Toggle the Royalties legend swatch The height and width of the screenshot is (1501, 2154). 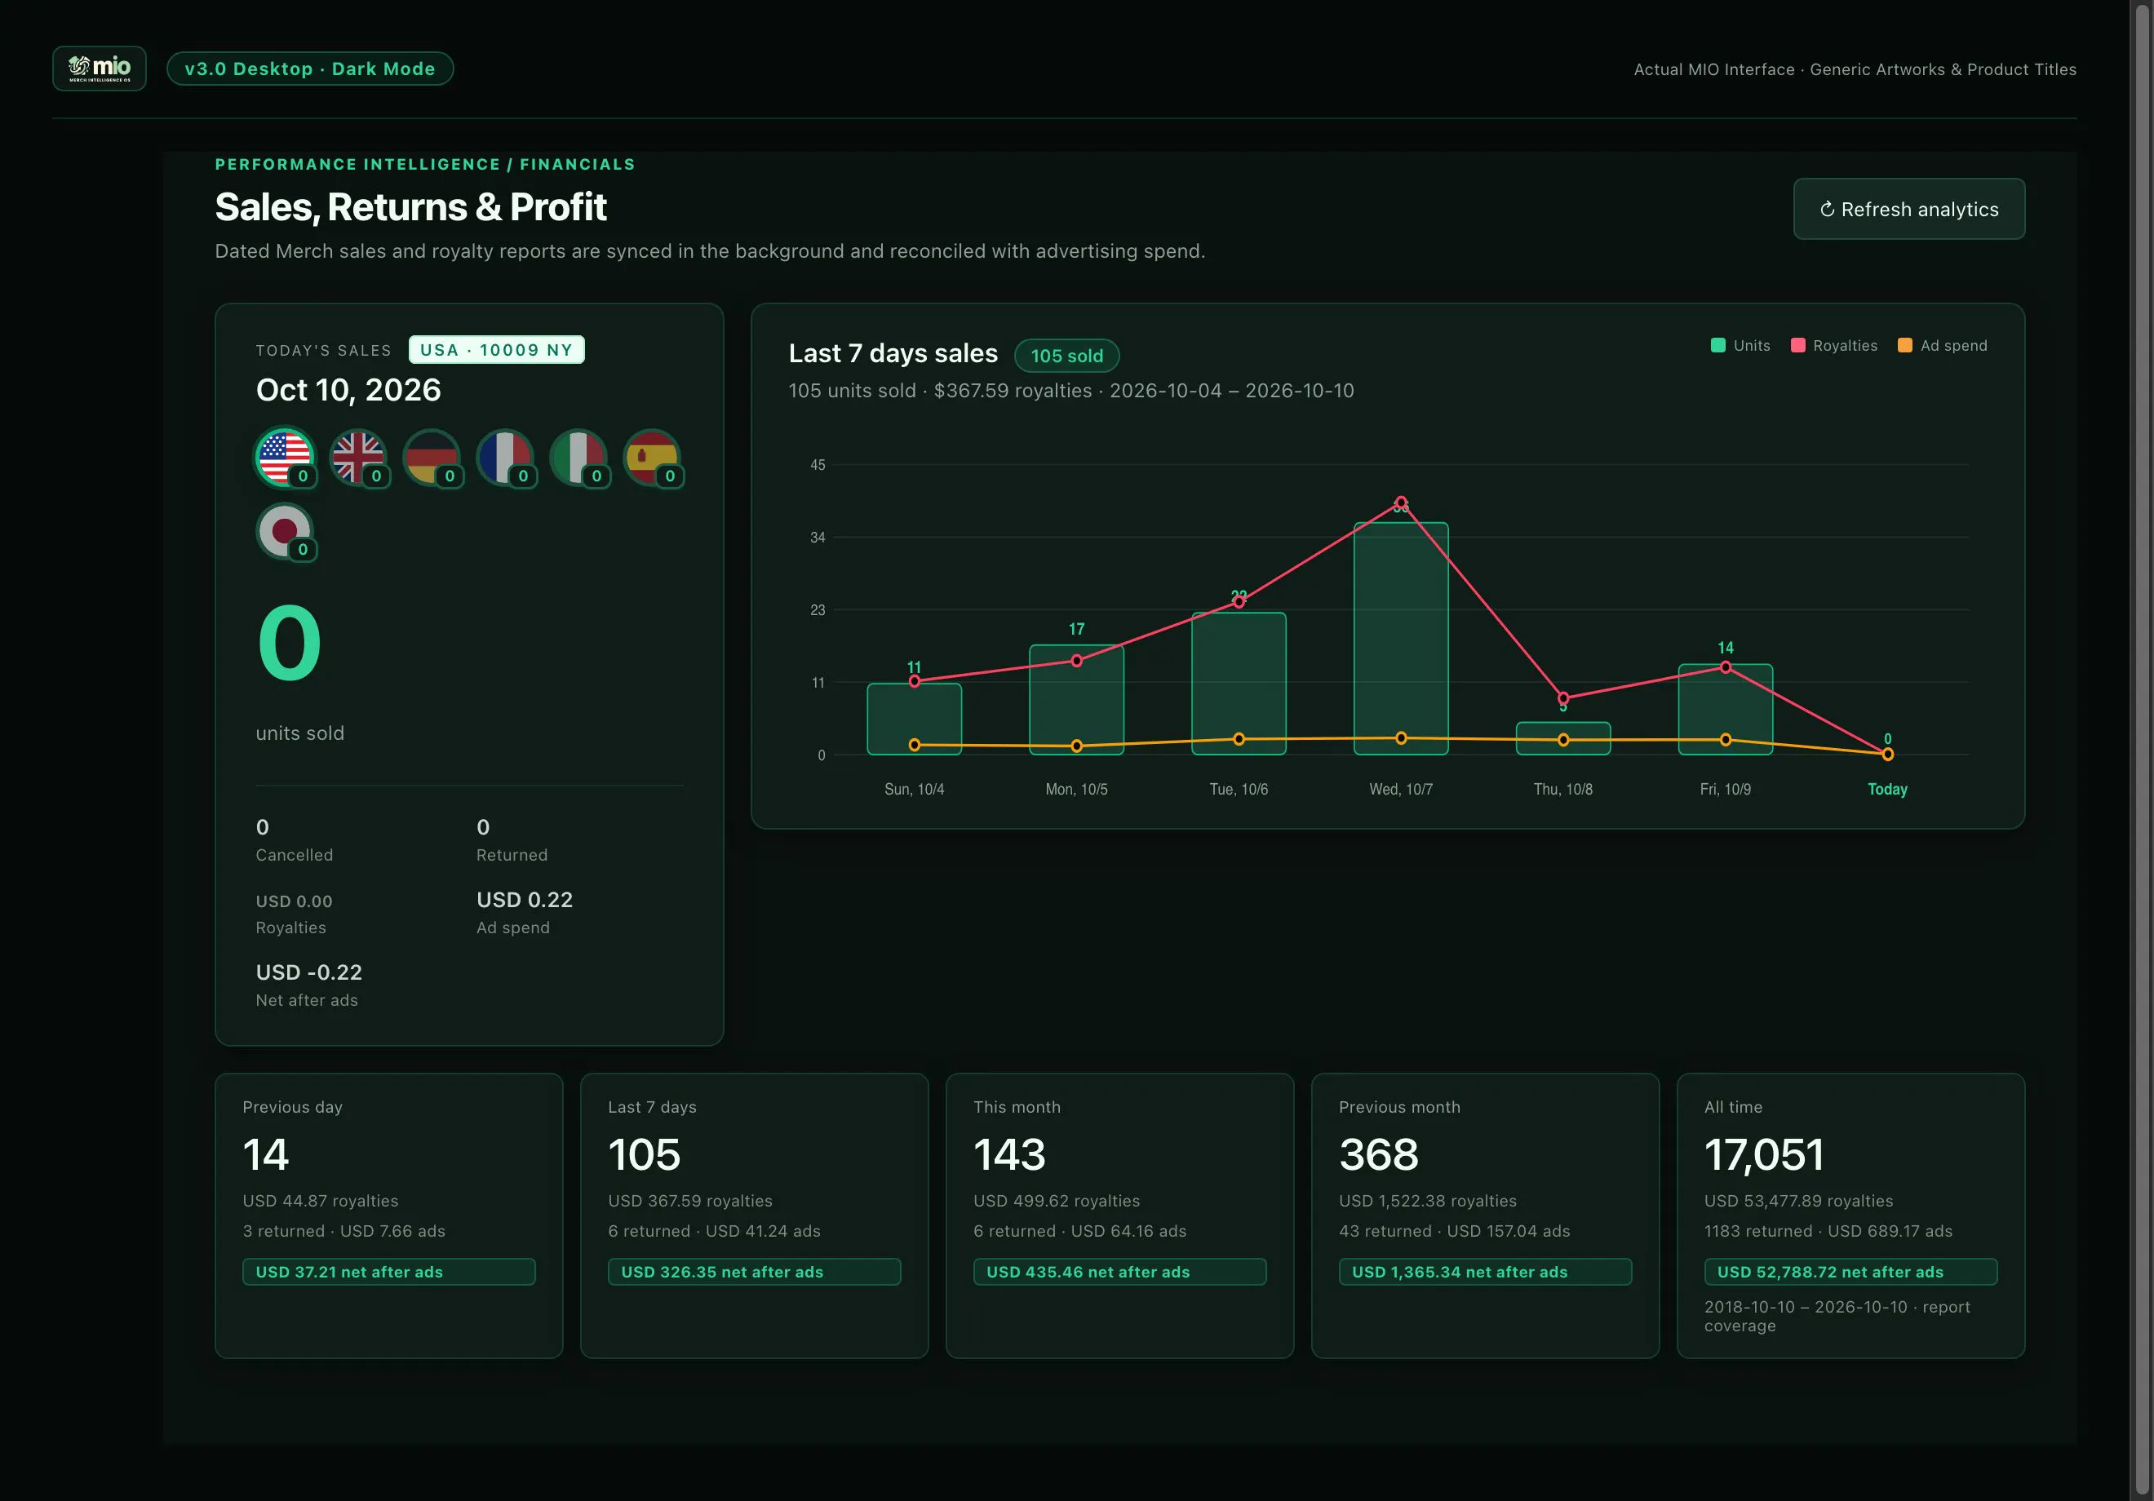pos(1797,345)
